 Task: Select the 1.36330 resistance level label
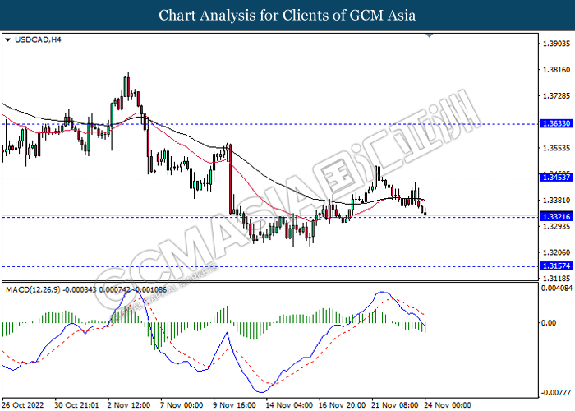pyautogui.click(x=556, y=123)
